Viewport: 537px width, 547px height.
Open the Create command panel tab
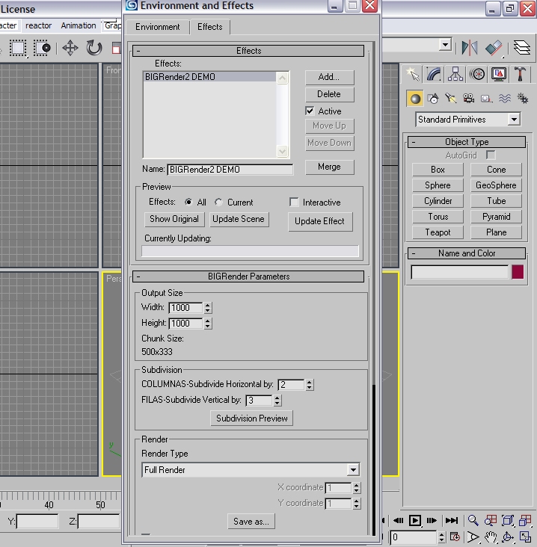pyautogui.click(x=413, y=74)
